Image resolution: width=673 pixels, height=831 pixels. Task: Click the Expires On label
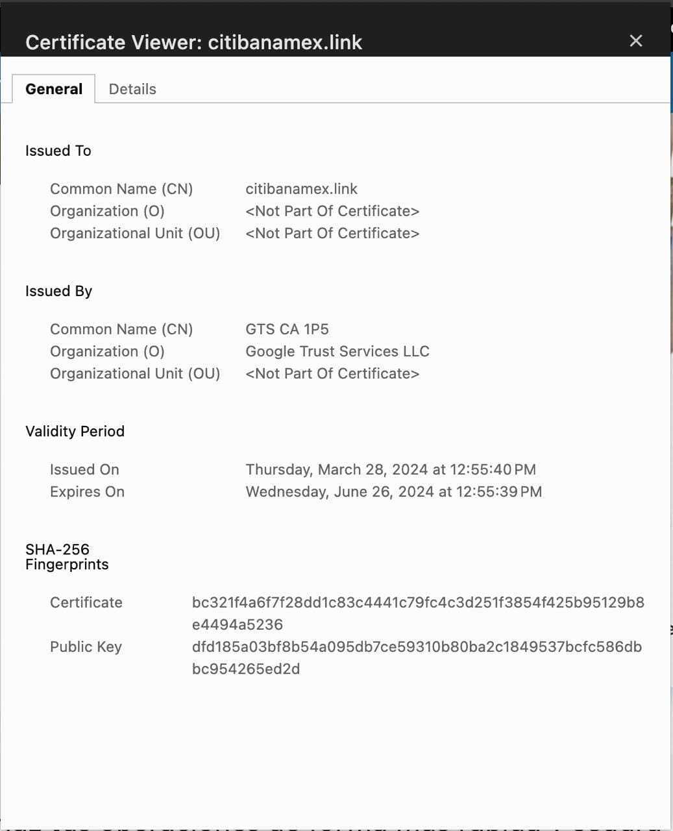(87, 491)
